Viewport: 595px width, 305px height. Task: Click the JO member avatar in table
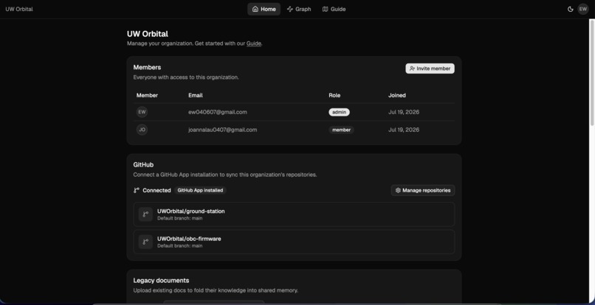(142, 130)
